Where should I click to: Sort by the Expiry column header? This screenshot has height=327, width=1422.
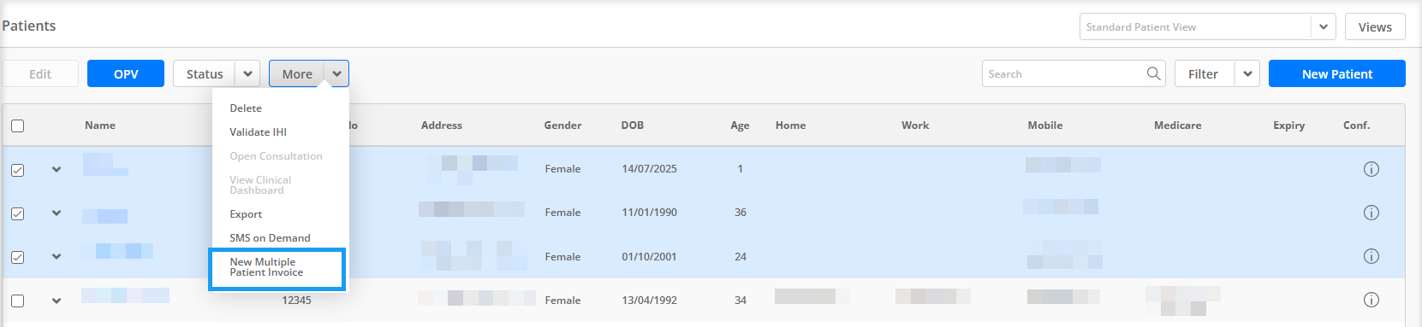pos(1289,126)
